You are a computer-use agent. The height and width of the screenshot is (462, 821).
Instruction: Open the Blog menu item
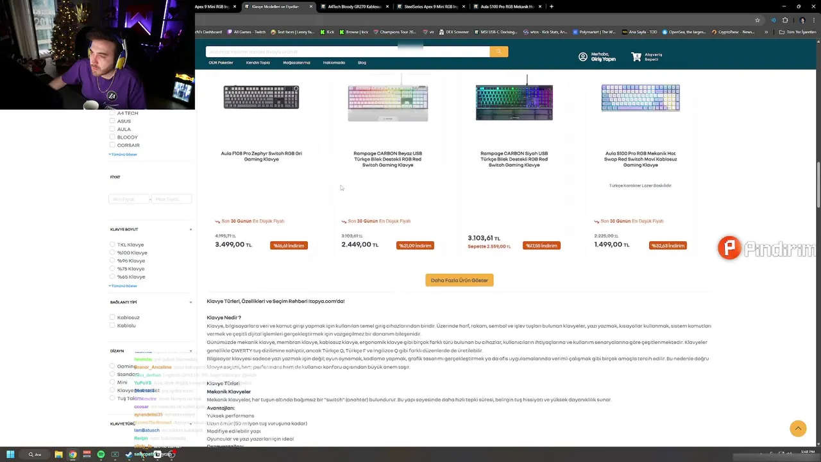362,62
